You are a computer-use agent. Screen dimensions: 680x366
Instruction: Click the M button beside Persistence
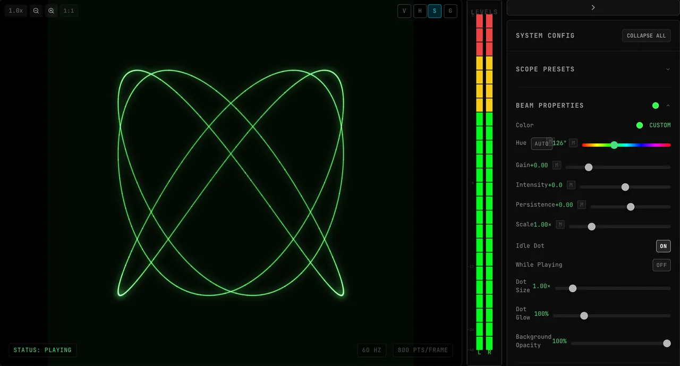tap(582, 205)
